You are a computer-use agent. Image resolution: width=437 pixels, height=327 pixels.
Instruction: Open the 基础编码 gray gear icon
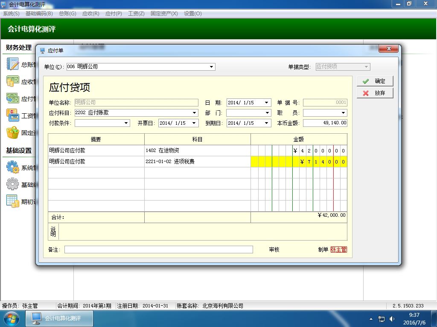click(12, 184)
